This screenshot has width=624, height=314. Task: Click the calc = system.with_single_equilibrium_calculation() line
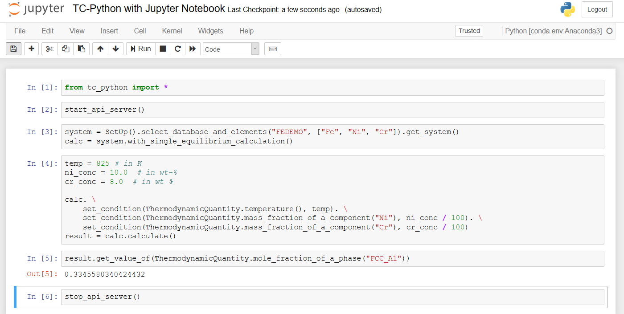click(179, 141)
